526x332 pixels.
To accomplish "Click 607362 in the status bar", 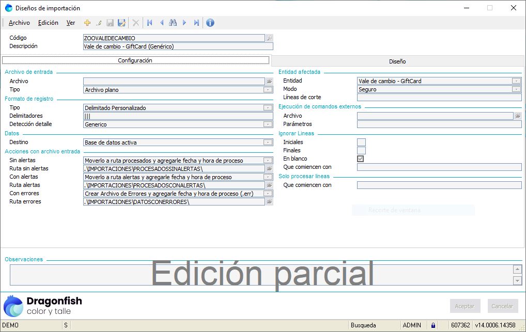I will [460, 325].
